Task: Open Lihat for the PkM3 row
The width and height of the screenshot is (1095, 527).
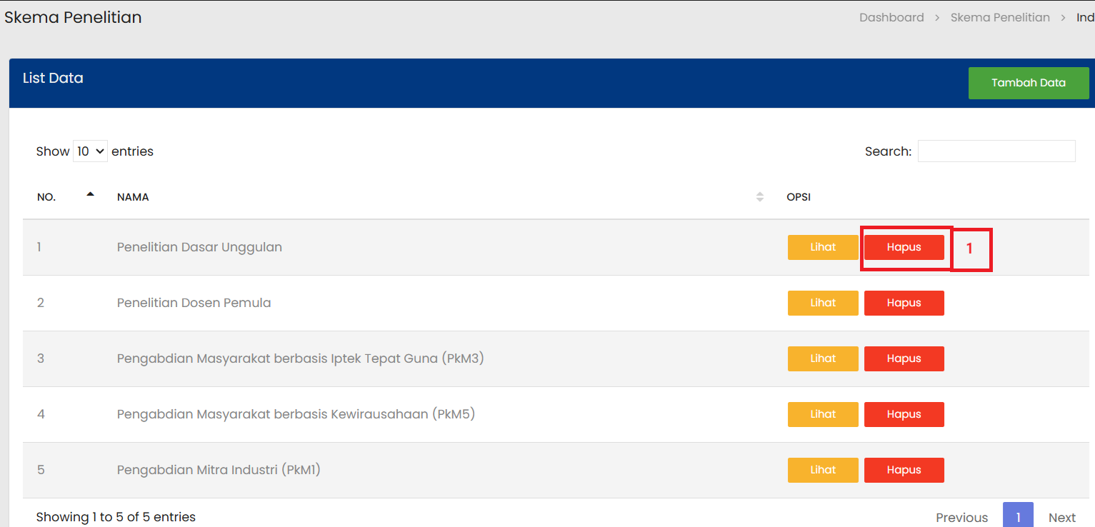Action: 823,358
